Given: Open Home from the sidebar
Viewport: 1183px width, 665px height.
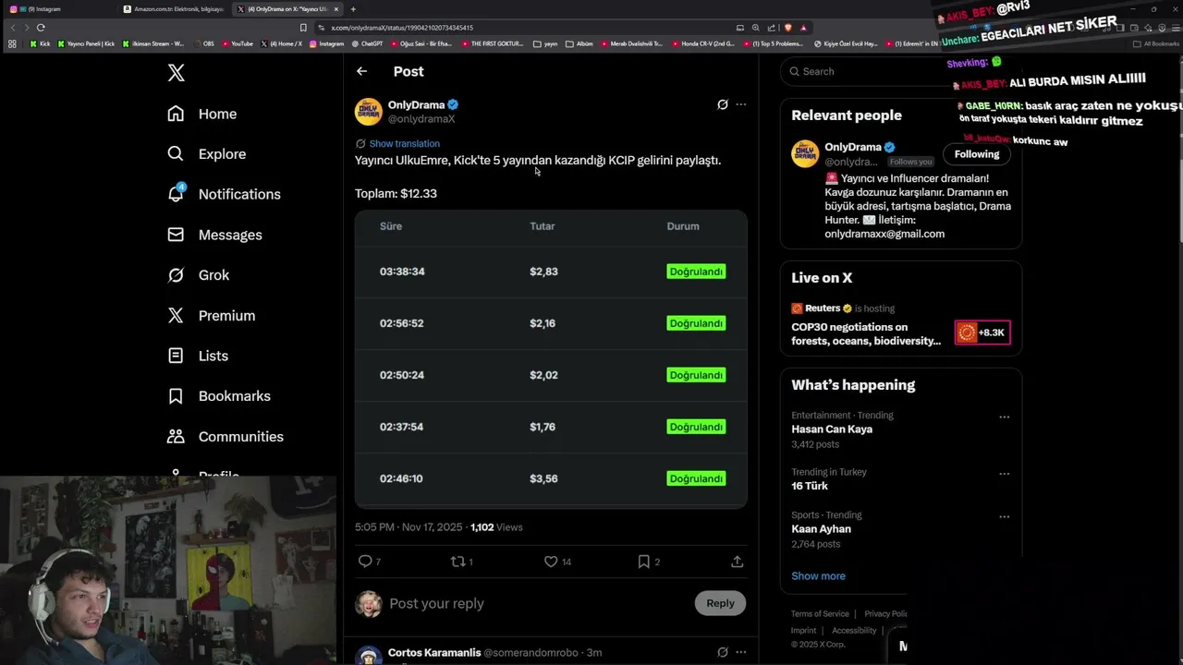Looking at the screenshot, I should click(201, 114).
